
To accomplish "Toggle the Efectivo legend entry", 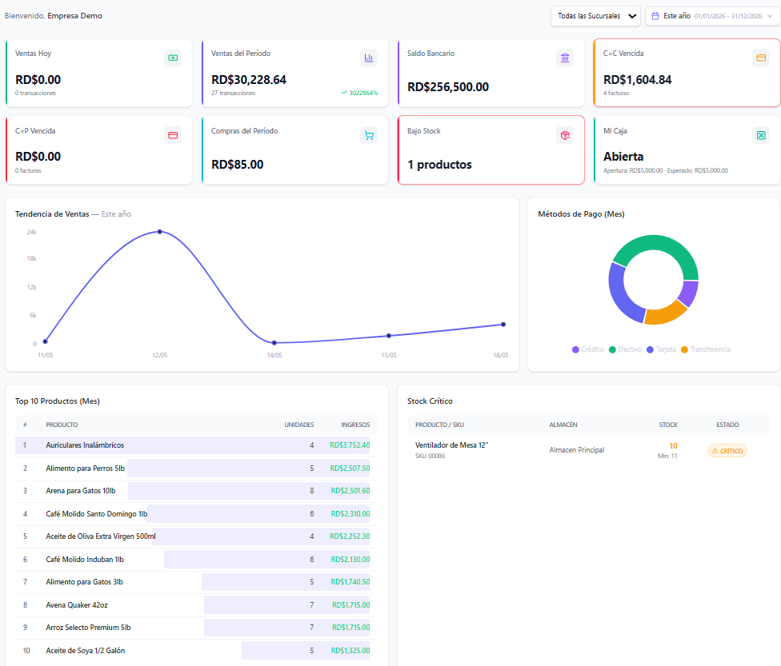I will tap(625, 349).
